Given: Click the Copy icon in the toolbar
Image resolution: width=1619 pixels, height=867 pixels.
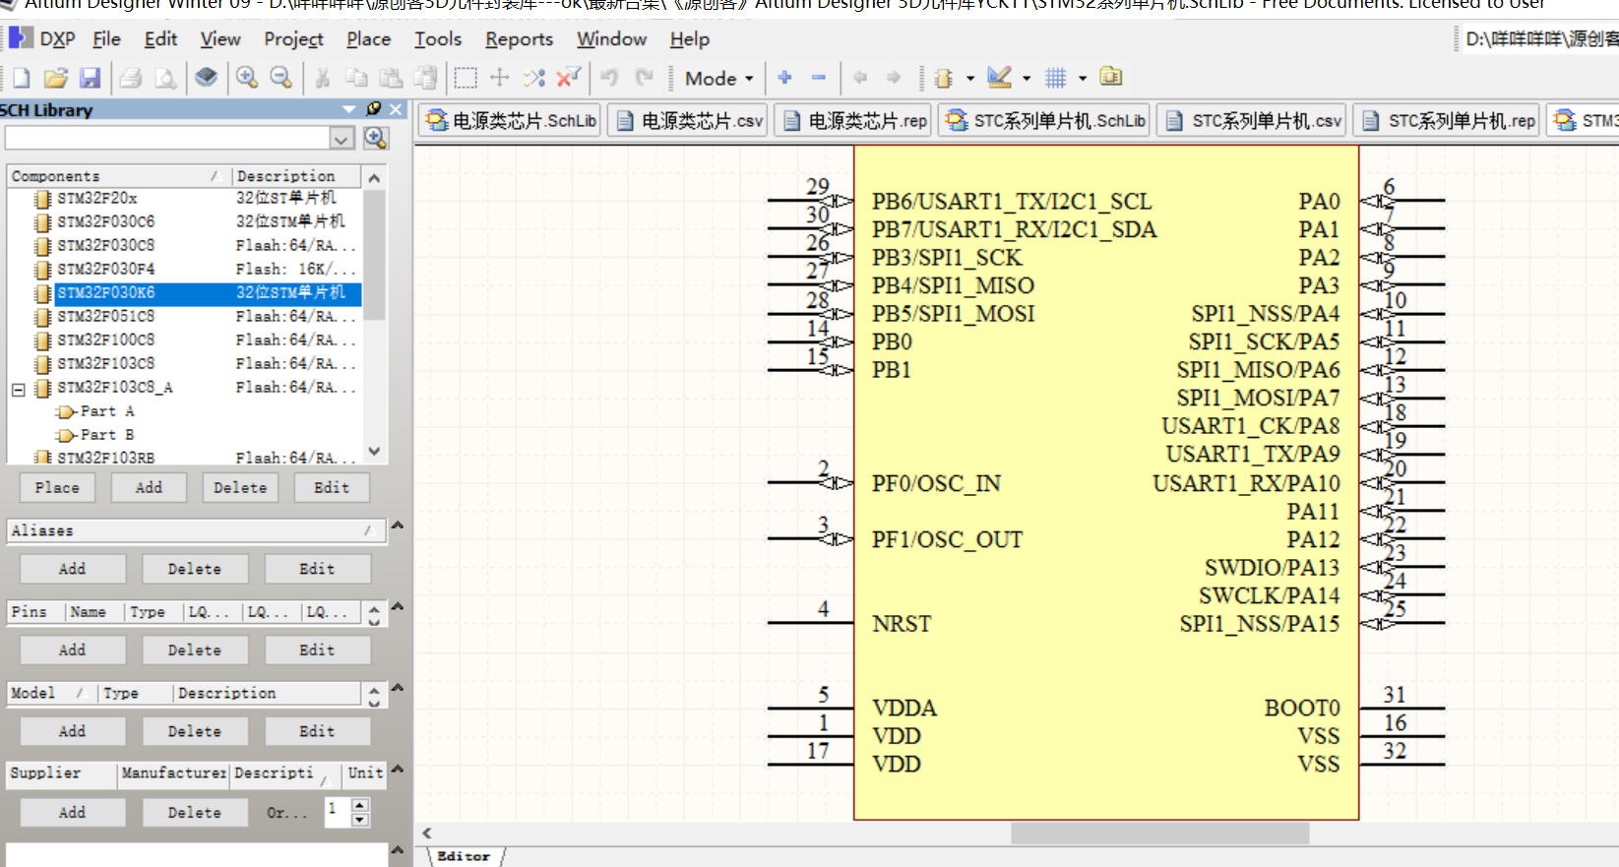Looking at the screenshot, I should coord(356,78).
